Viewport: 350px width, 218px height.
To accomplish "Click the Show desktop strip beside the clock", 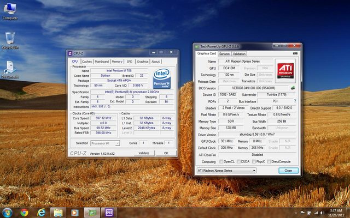I will [x=348, y=213].
